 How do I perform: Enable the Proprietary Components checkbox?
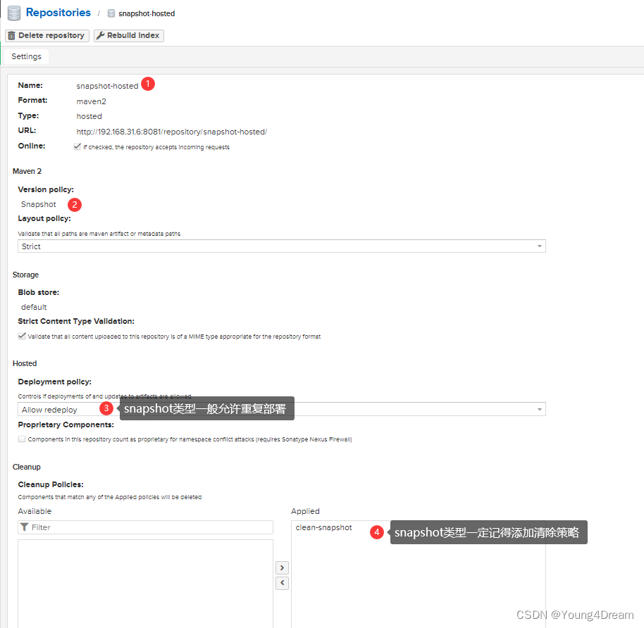(x=22, y=439)
